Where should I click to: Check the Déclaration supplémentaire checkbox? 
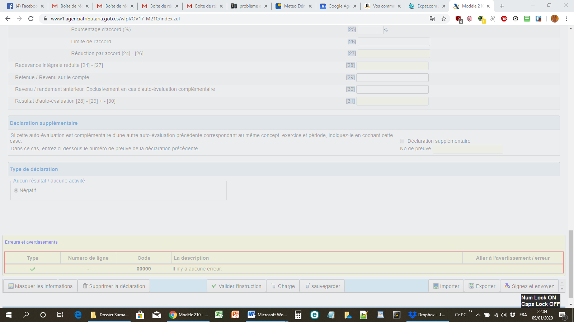click(402, 141)
